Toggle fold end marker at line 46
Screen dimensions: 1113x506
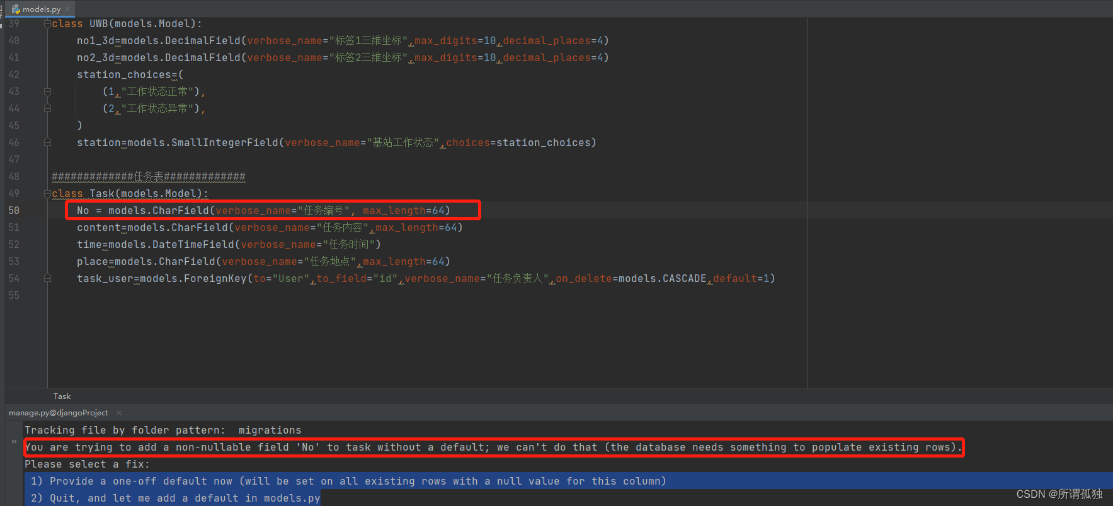coord(47,143)
